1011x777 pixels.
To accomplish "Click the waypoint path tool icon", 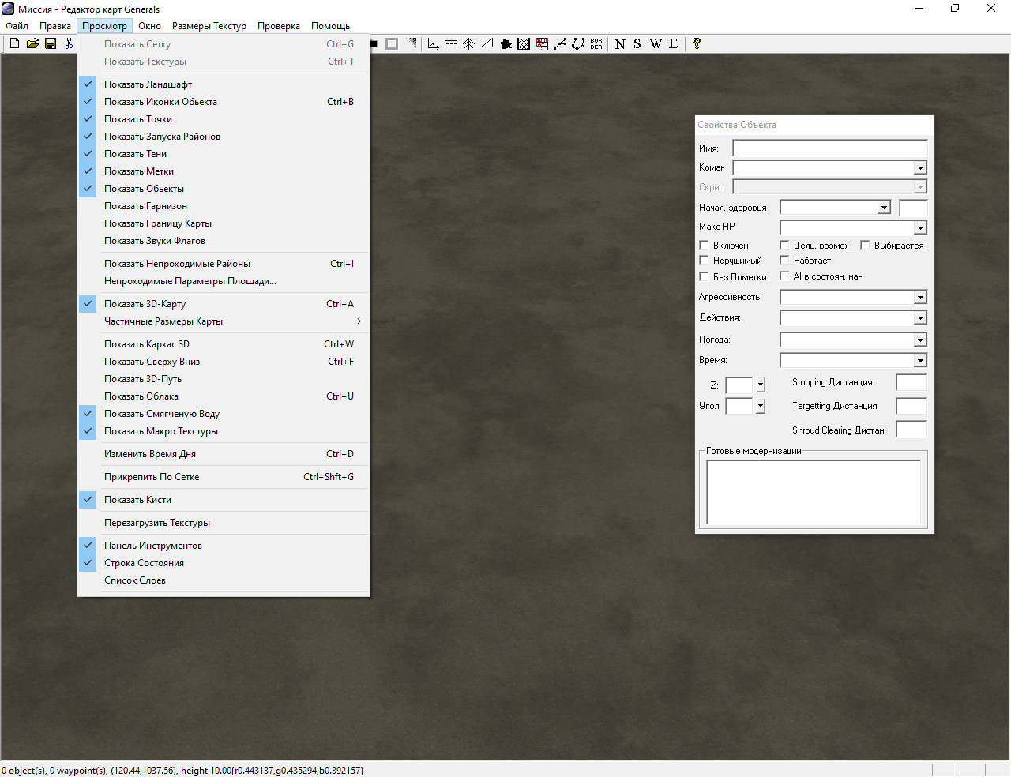I will click(560, 43).
